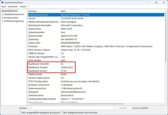
Task: Select the Betriebssystemhersteller row
Action: 96,25
